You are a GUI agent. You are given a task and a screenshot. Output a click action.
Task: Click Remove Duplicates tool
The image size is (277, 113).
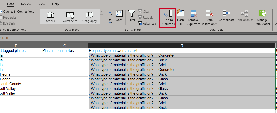[193, 18]
